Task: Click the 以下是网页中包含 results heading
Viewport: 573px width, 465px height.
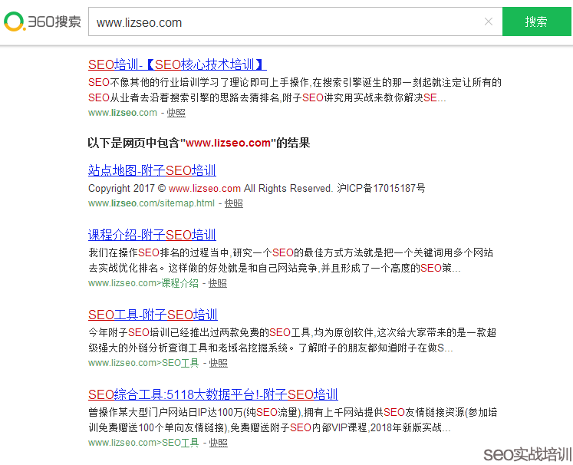Action: click(x=199, y=143)
